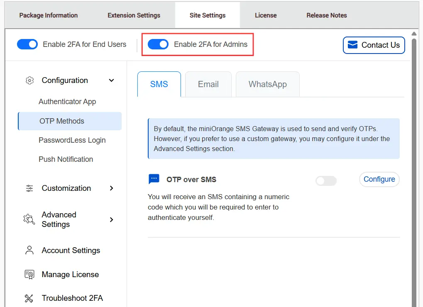This screenshot has height=307, width=423.
Task: Click the OTP over SMS message icon
Action: pyautogui.click(x=154, y=178)
